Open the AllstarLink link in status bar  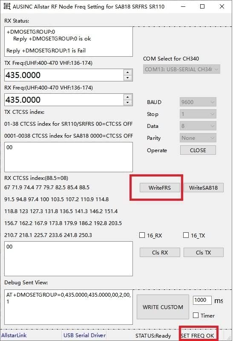coord(14,335)
